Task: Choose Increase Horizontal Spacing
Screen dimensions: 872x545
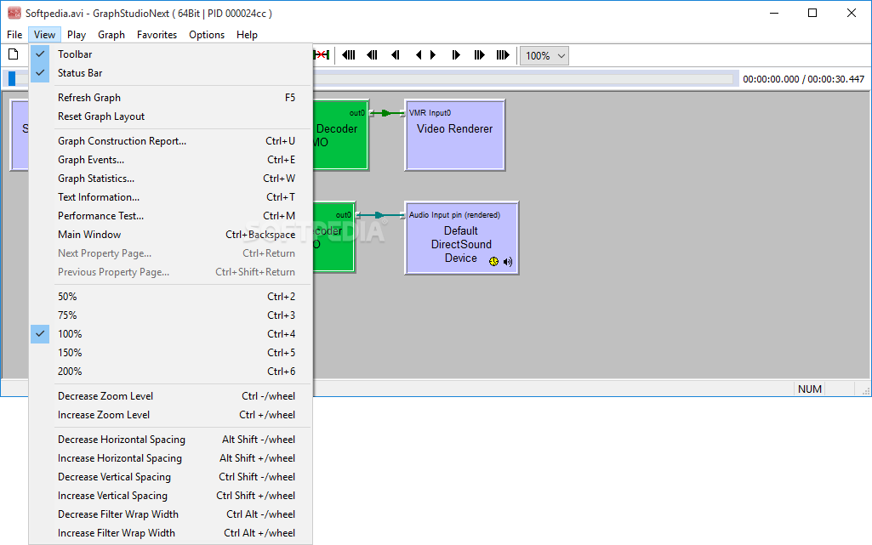Action: coord(171,458)
